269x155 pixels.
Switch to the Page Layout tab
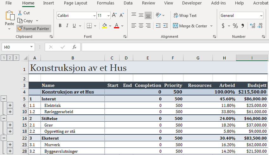pos(75,3)
